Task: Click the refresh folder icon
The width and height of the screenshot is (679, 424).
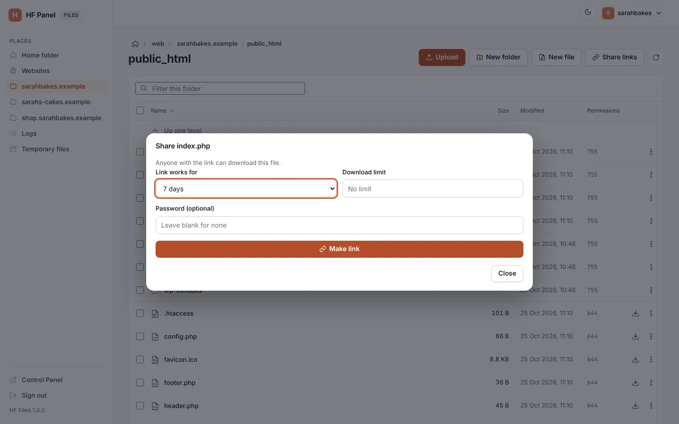Action: 656,57
